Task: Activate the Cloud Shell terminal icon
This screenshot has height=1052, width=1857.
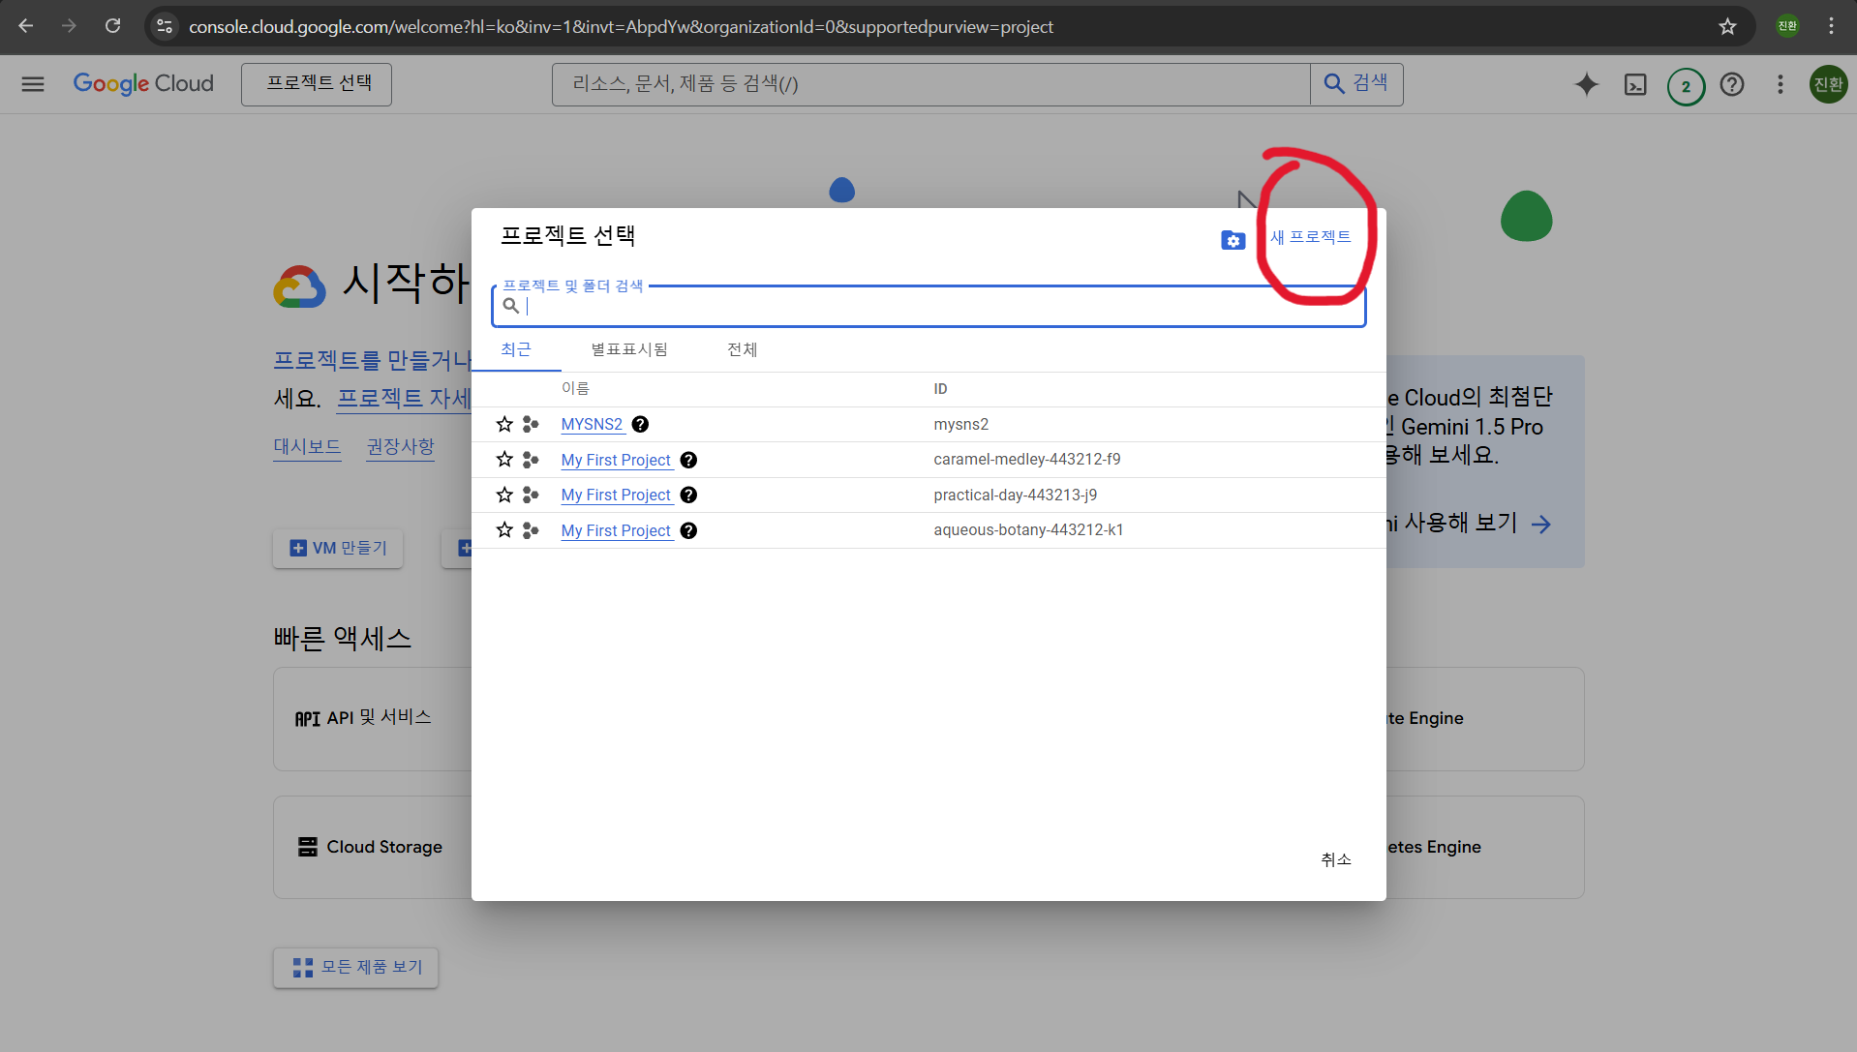Action: 1635,85
